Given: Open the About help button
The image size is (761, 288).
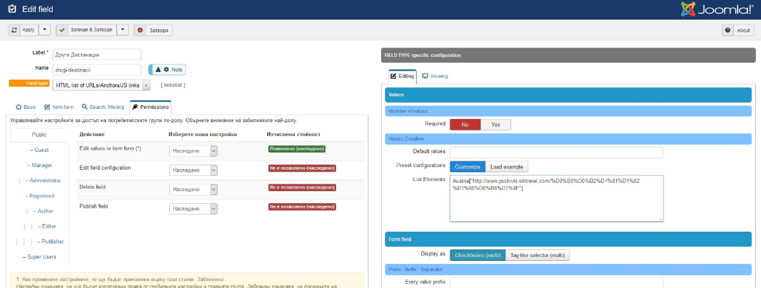Looking at the screenshot, I should point(738,30).
